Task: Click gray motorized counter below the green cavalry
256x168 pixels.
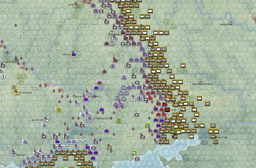Action: coord(137,158)
